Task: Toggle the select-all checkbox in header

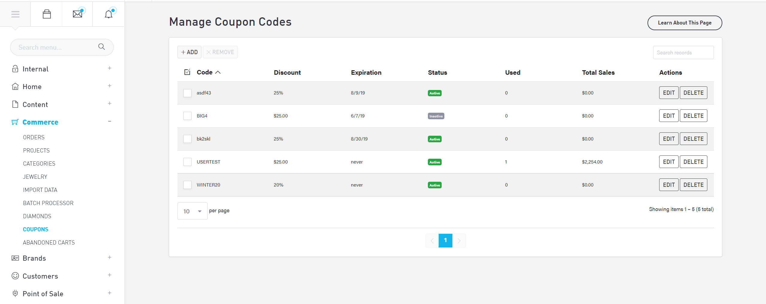Action: tap(187, 72)
